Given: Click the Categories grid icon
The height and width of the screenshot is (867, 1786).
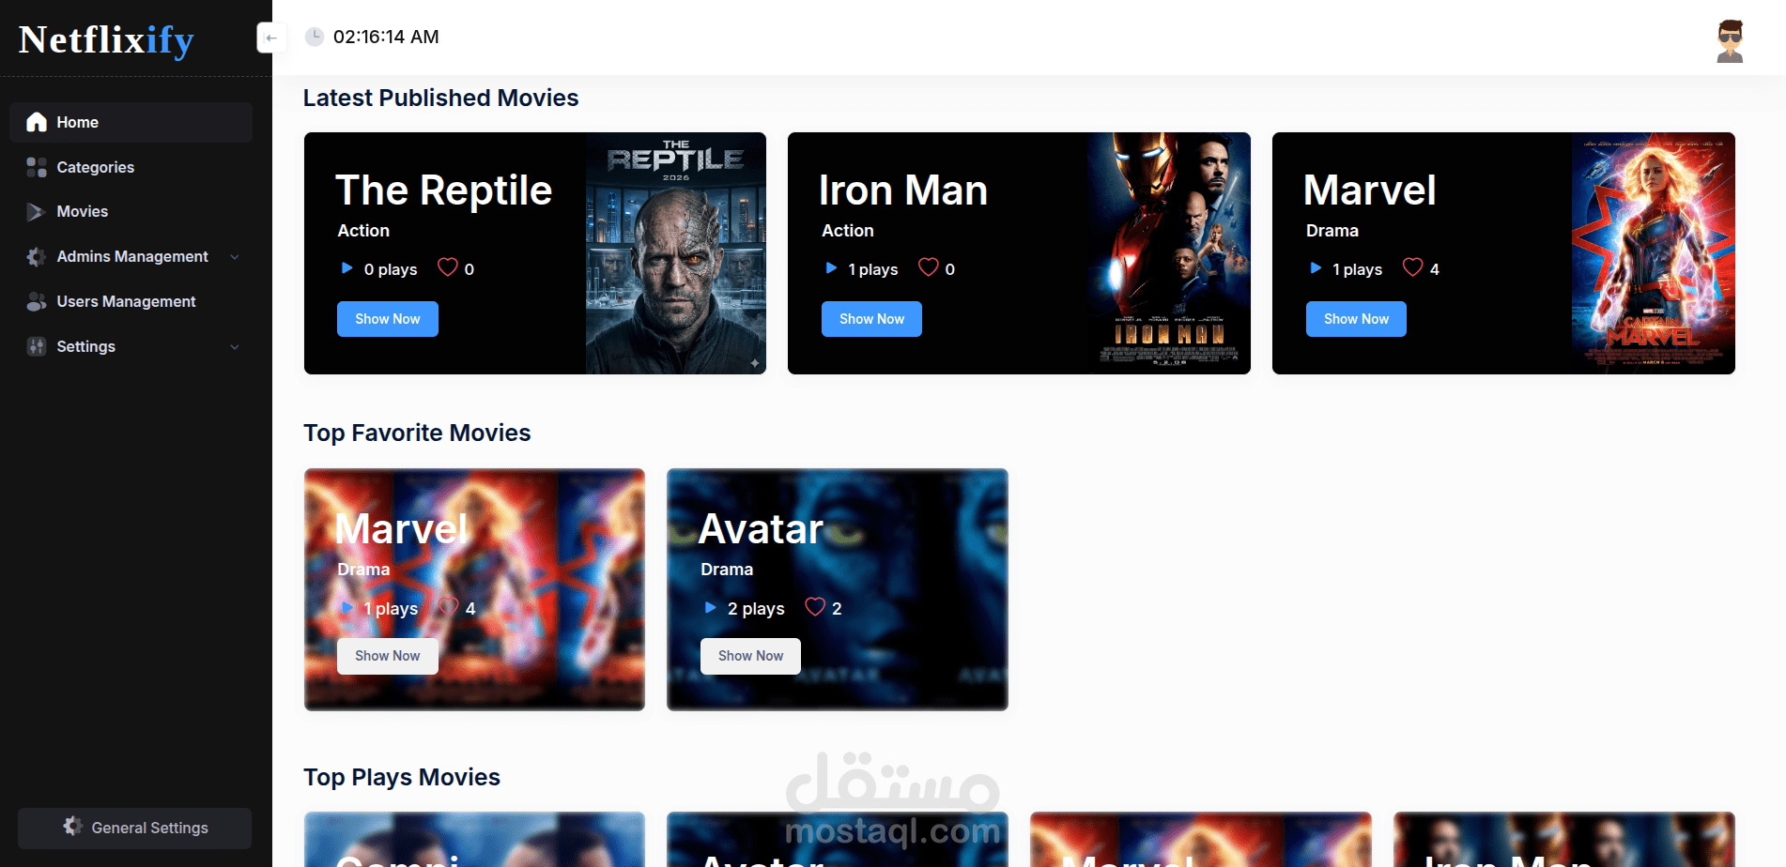Looking at the screenshot, I should (37, 167).
